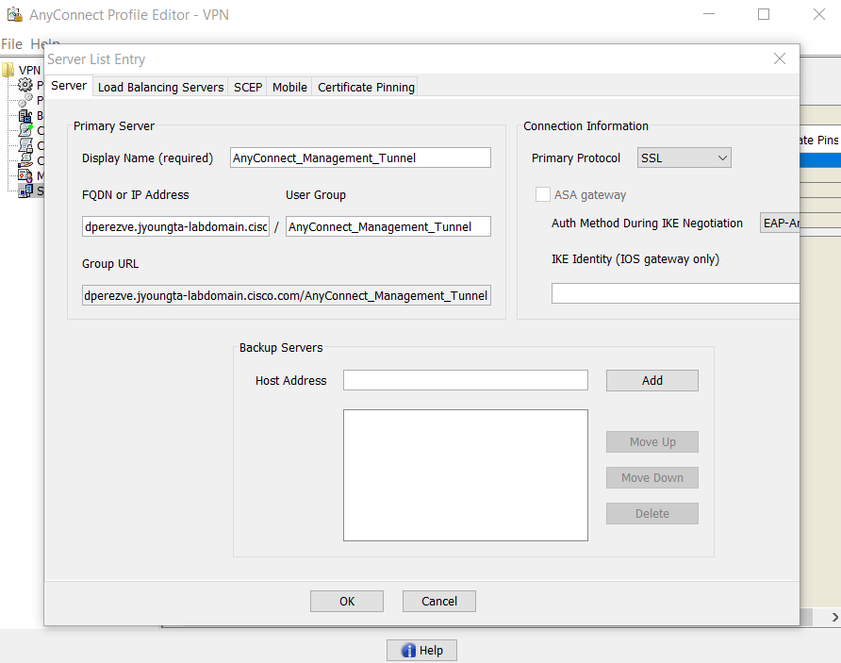
Task: Click 'Connection Information' group label
Action: tap(585, 126)
